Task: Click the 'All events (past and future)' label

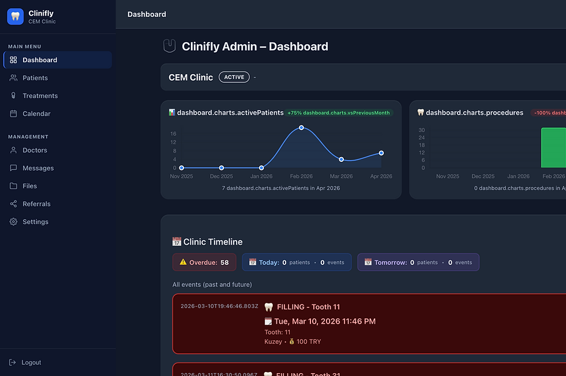Action: click(x=212, y=284)
